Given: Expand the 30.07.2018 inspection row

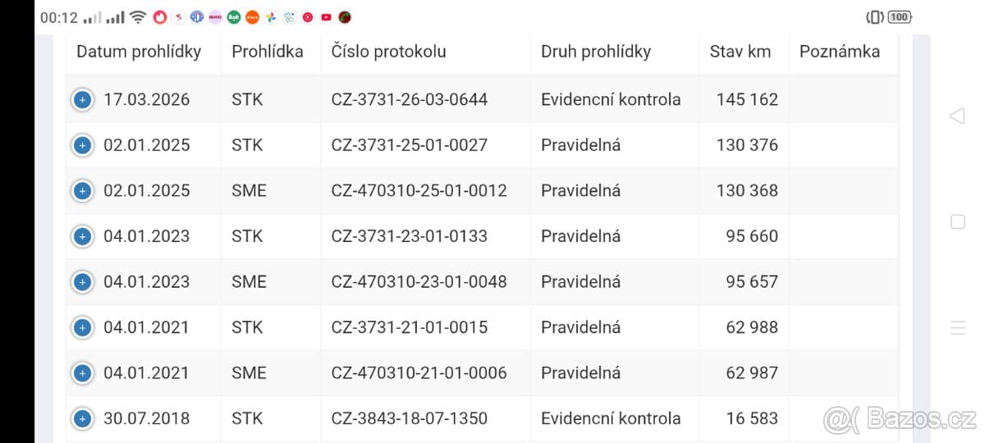Looking at the screenshot, I should tap(82, 418).
